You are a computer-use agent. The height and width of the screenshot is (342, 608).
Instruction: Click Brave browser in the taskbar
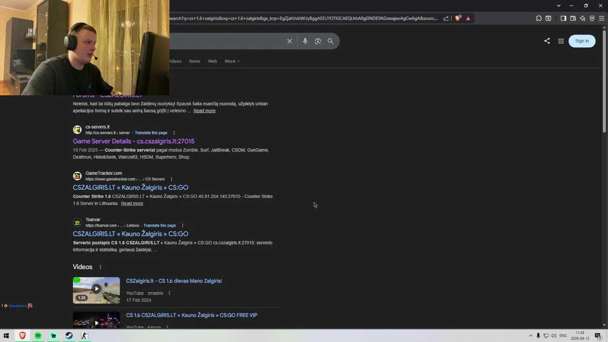22,336
